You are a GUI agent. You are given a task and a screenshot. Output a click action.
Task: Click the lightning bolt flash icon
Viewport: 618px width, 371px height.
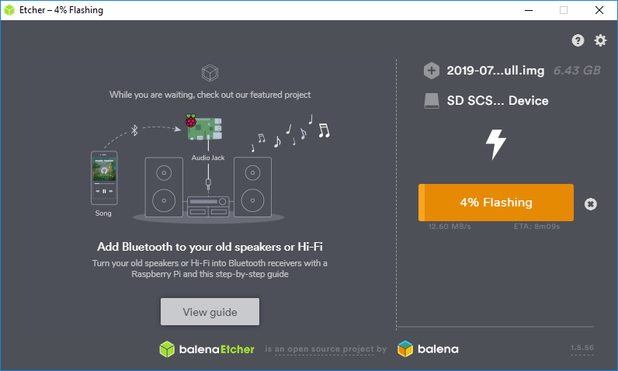[495, 144]
